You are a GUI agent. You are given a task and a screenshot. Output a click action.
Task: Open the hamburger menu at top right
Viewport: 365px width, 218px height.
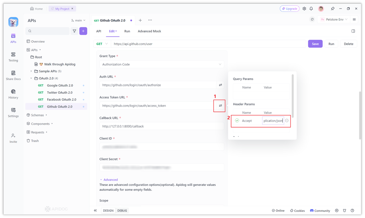tap(354, 19)
